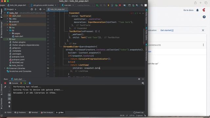Click the Firebase logo icon in browser window

click(204, 10)
